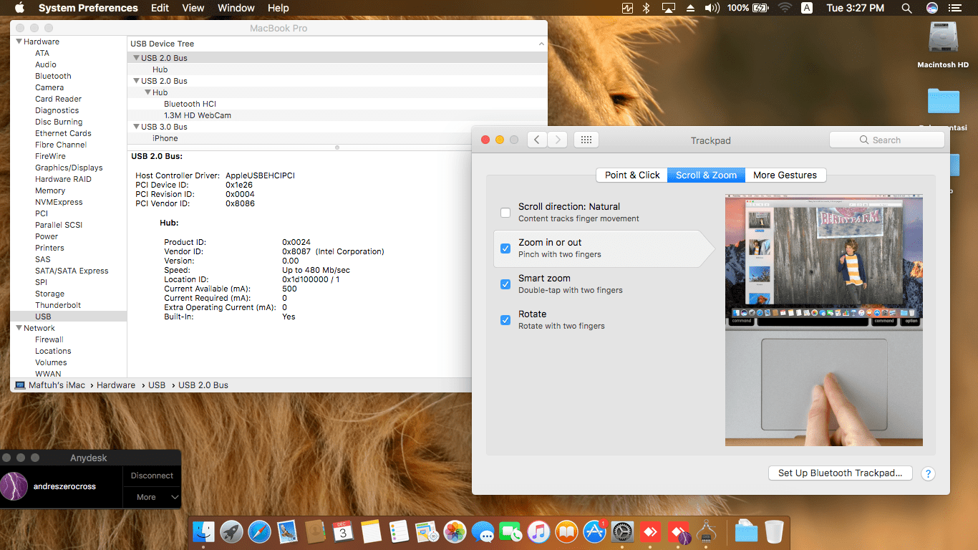Screen dimensions: 978x550
Task: Open the AirPlay display menu icon
Action: (x=669, y=8)
